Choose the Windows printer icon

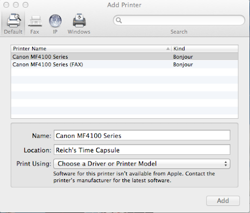click(79, 20)
